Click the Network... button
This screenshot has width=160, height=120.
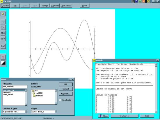coord(66,94)
